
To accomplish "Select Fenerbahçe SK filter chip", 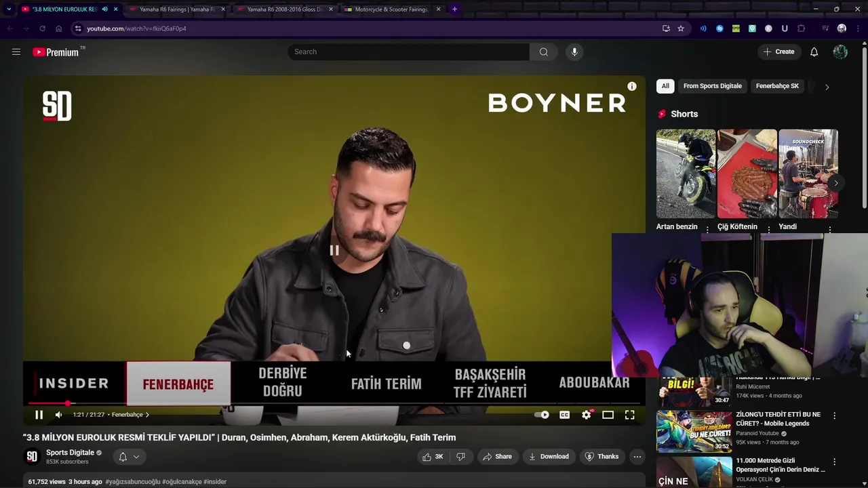I will pos(777,86).
